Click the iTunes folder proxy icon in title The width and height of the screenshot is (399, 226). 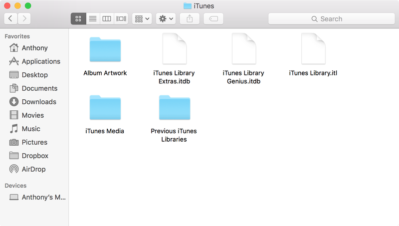[188, 6]
